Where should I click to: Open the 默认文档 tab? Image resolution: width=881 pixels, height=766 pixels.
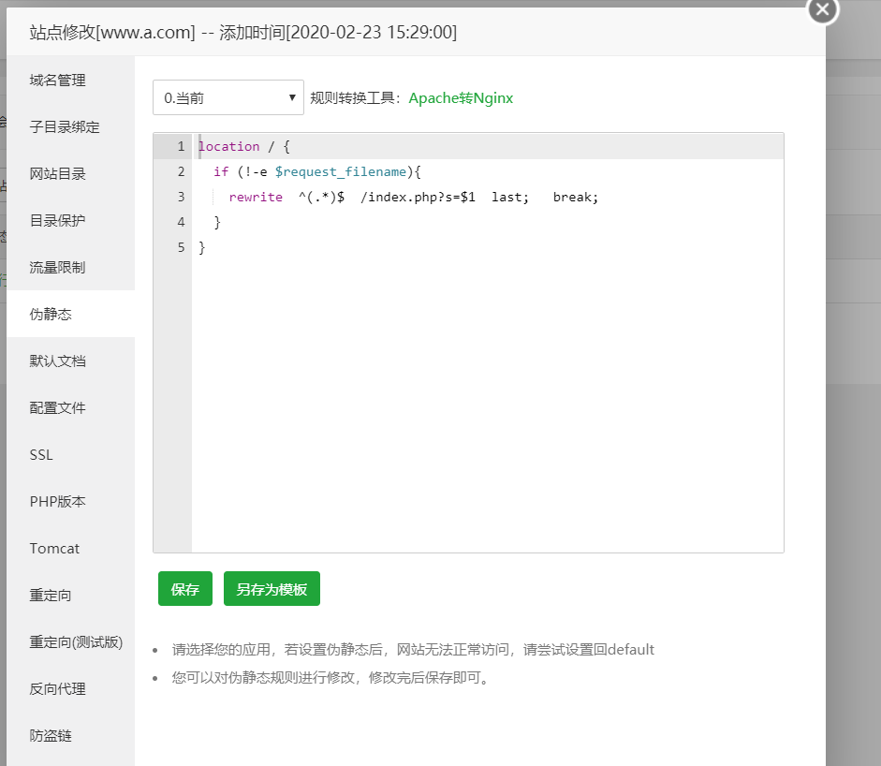[x=58, y=361]
